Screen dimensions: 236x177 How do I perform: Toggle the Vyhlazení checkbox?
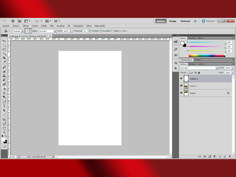[90, 31]
